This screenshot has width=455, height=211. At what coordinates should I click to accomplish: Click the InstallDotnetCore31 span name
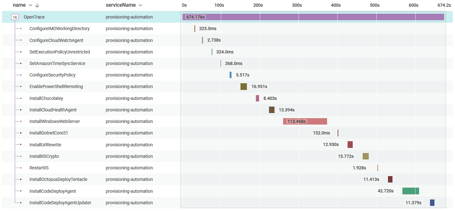click(x=48, y=133)
